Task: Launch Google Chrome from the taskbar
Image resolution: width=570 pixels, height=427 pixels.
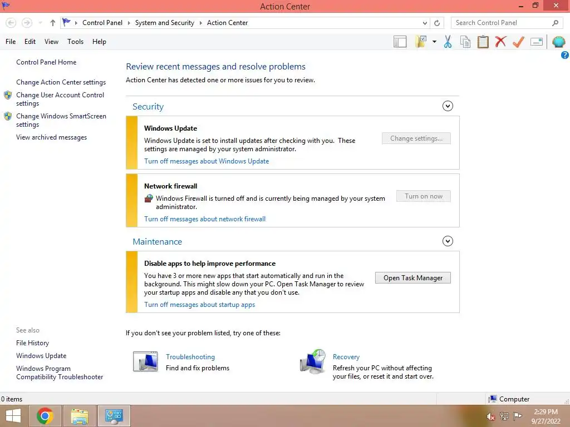Action: pyautogui.click(x=45, y=416)
